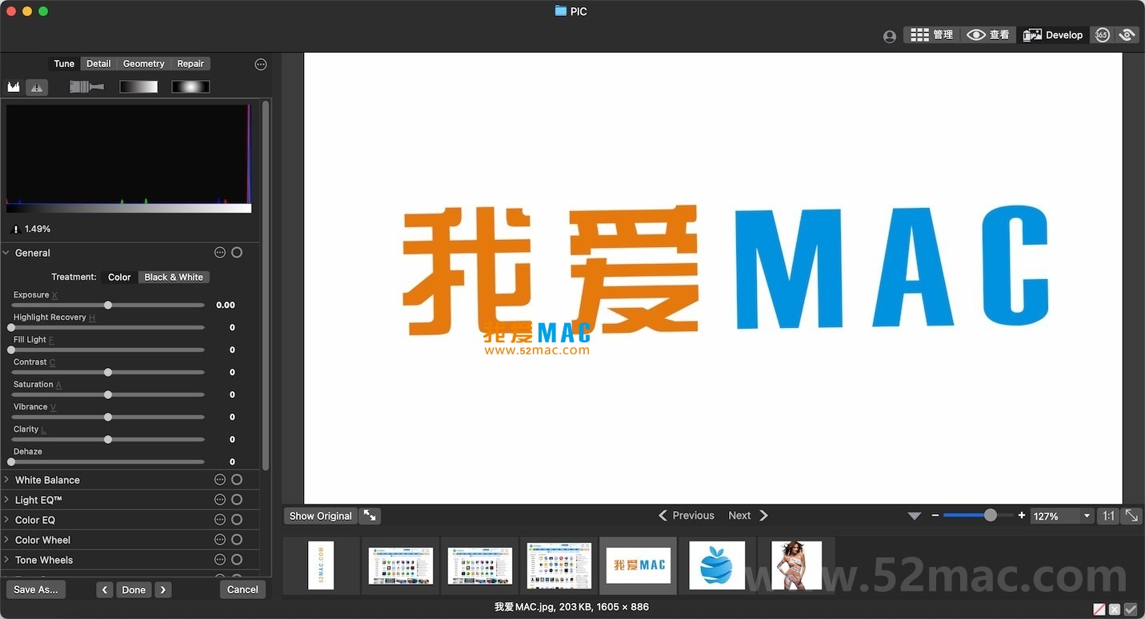Open the Geometry tab
This screenshot has width=1145, height=619.
[144, 63]
